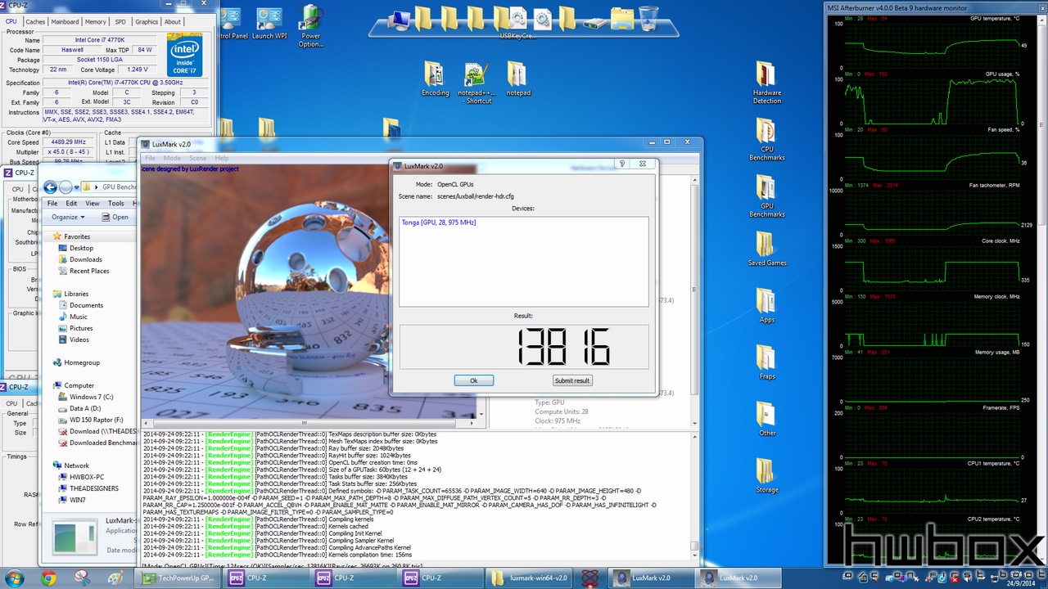Open the Saved Games desktop folder
The height and width of the screenshot is (589, 1048).
(766, 249)
